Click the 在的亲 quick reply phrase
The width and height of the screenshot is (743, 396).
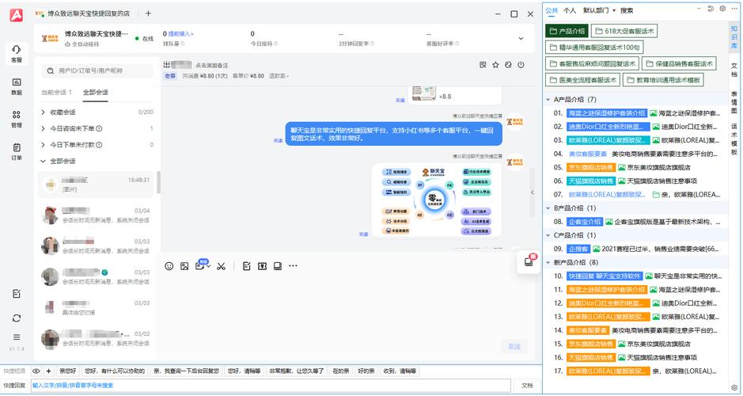click(341, 371)
